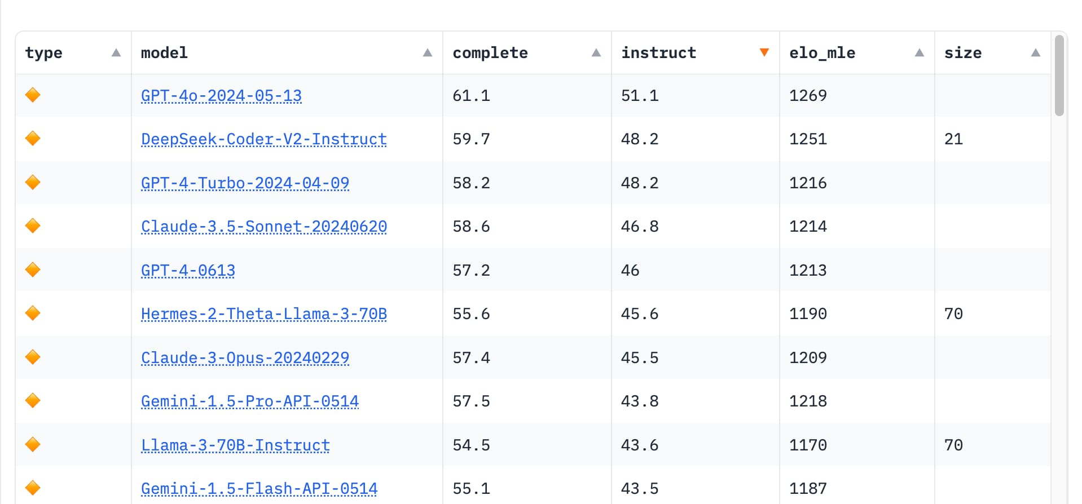Viewport: 1082px width, 504px height.
Task: Select size 70 in the Hermes row
Action: pos(953,313)
